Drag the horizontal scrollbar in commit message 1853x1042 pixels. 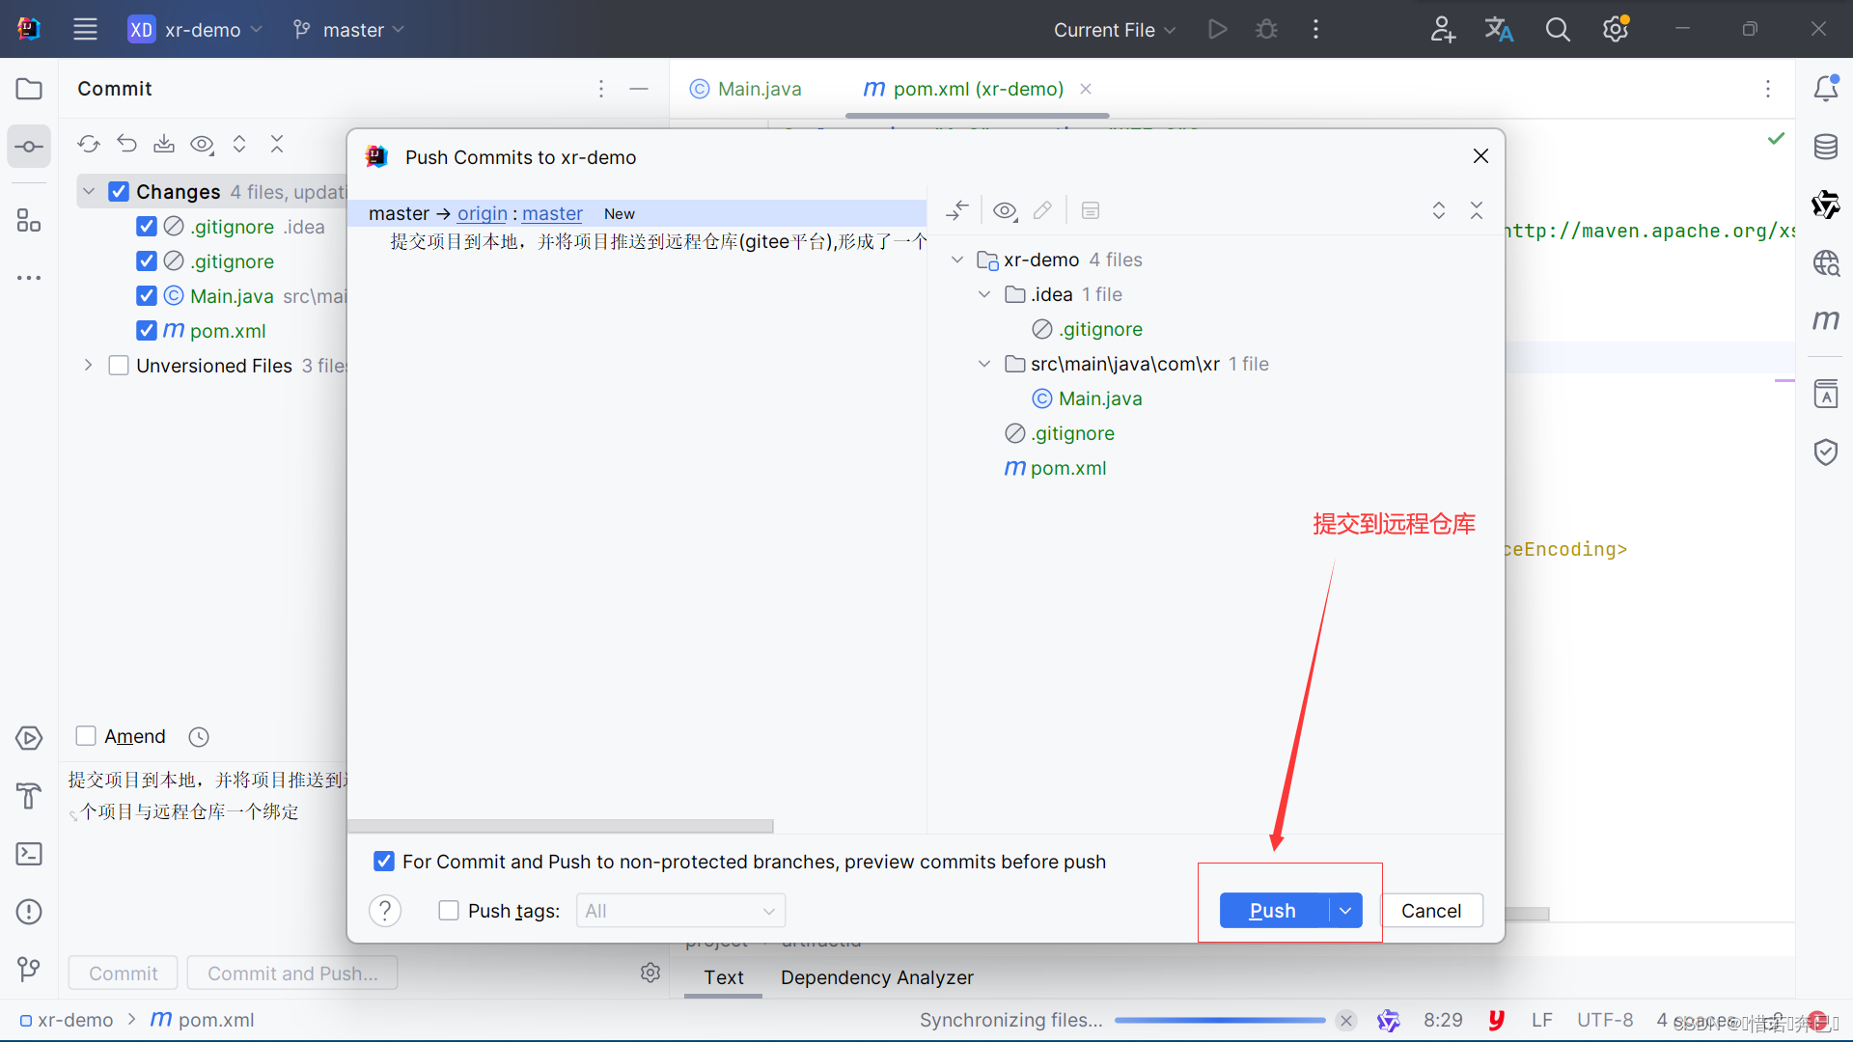[568, 826]
